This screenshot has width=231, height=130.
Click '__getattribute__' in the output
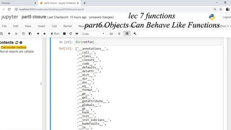point(93,101)
